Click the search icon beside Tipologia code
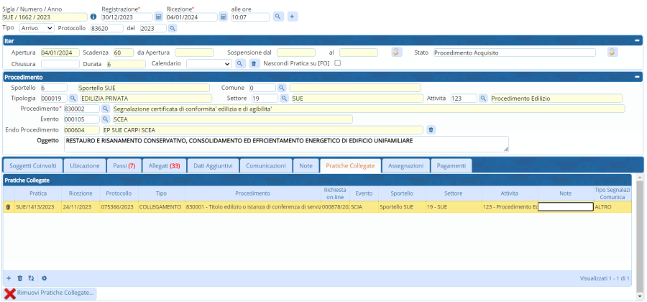 tap(73, 99)
